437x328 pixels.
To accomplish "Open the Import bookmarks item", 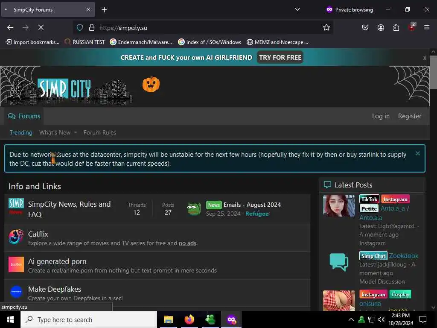I will pos(32,42).
